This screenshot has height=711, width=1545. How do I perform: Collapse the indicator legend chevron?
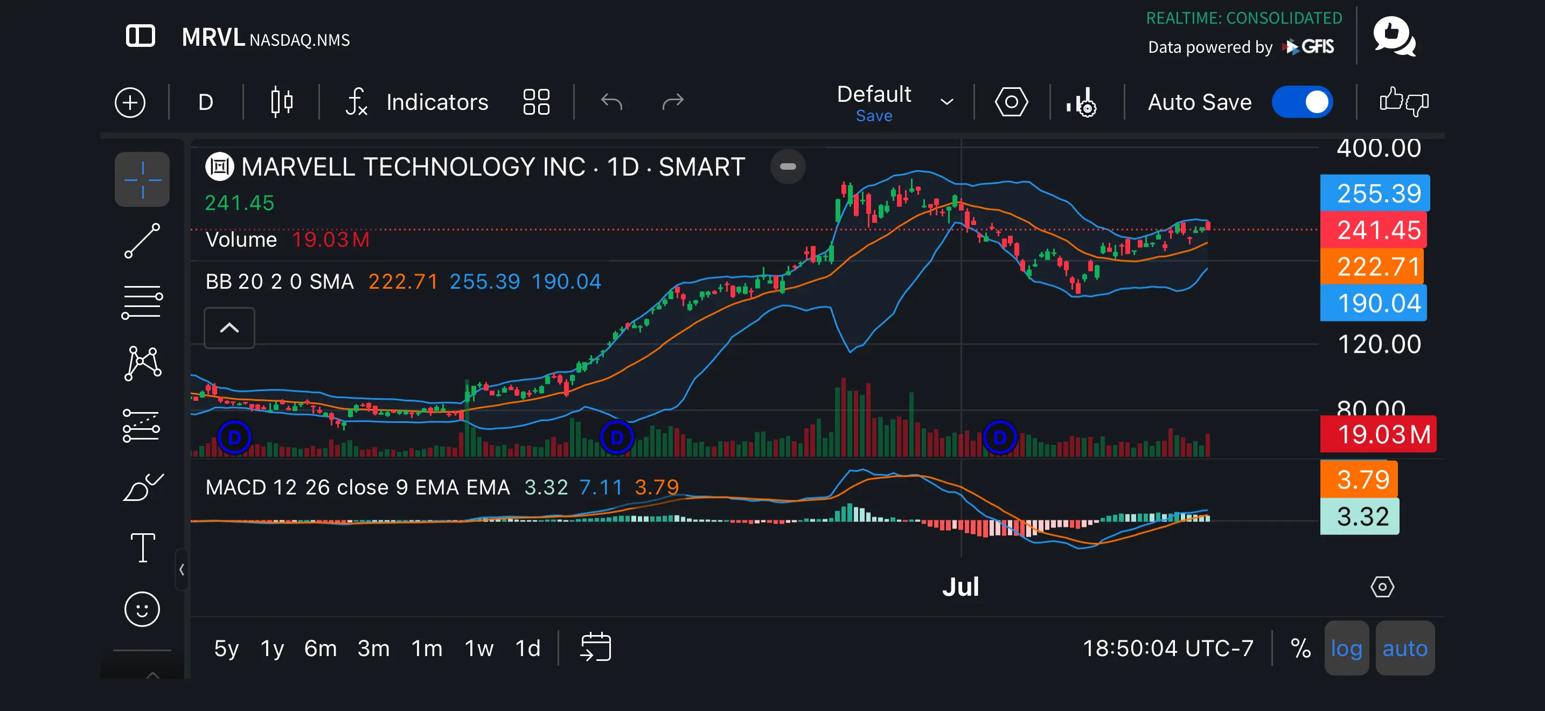[229, 327]
